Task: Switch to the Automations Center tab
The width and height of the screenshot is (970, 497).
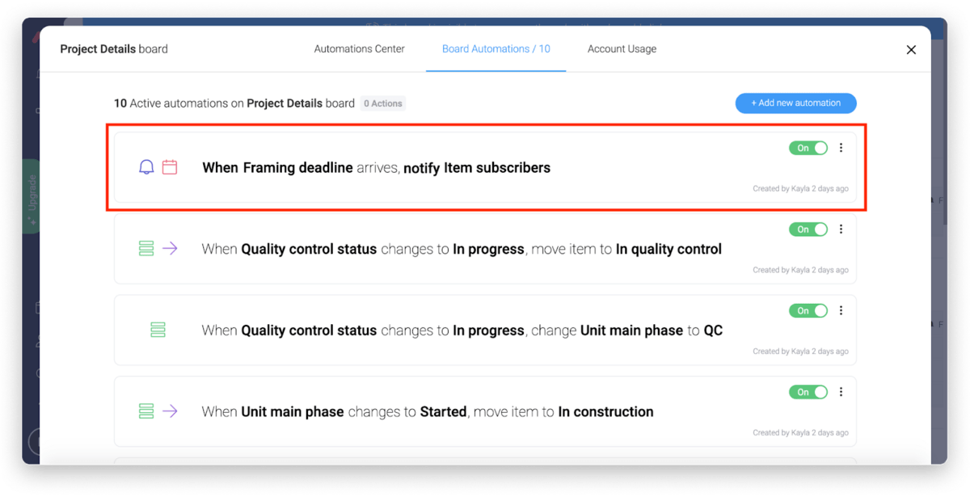Action: coord(359,48)
